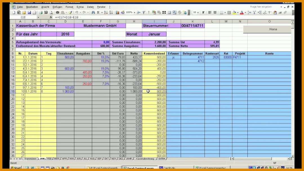Screen dimensions: 304x171
Task: Select the 1.000,00 Einnahmen cell
Action: 65,91
